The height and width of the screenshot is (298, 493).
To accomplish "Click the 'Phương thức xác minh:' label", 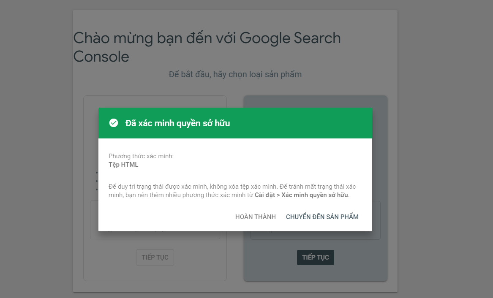I will pyautogui.click(x=141, y=156).
